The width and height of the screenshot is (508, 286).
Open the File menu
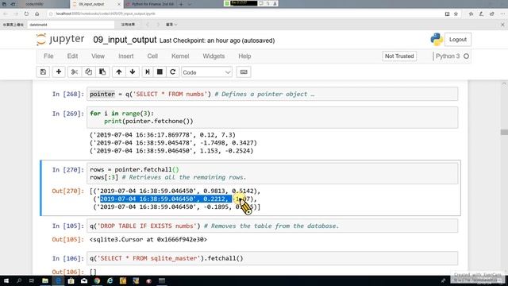coord(48,56)
